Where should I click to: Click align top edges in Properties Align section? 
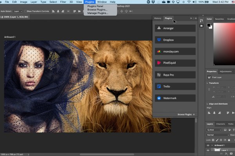pos(228,113)
